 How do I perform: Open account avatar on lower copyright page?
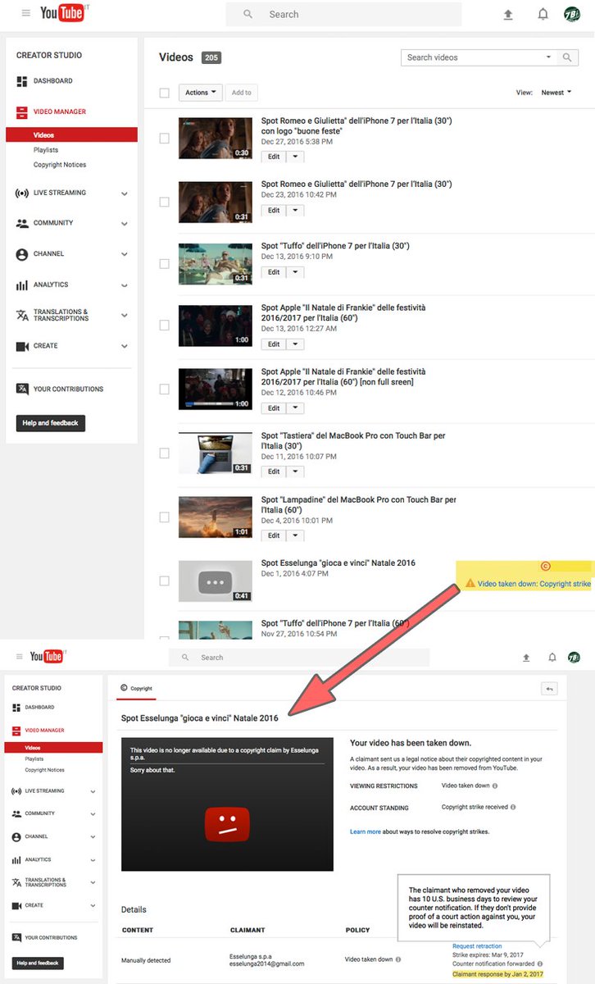tap(574, 658)
